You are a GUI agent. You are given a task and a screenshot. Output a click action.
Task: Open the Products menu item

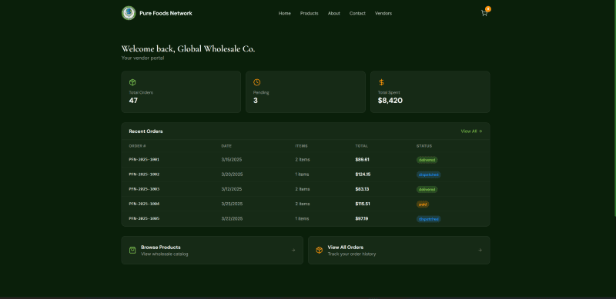click(310, 13)
